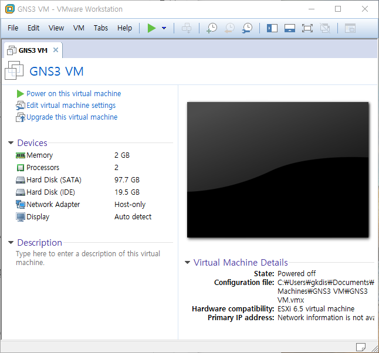The image size is (379, 353).
Task: Open the File menu
Action: pyautogui.click(x=13, y=28)
